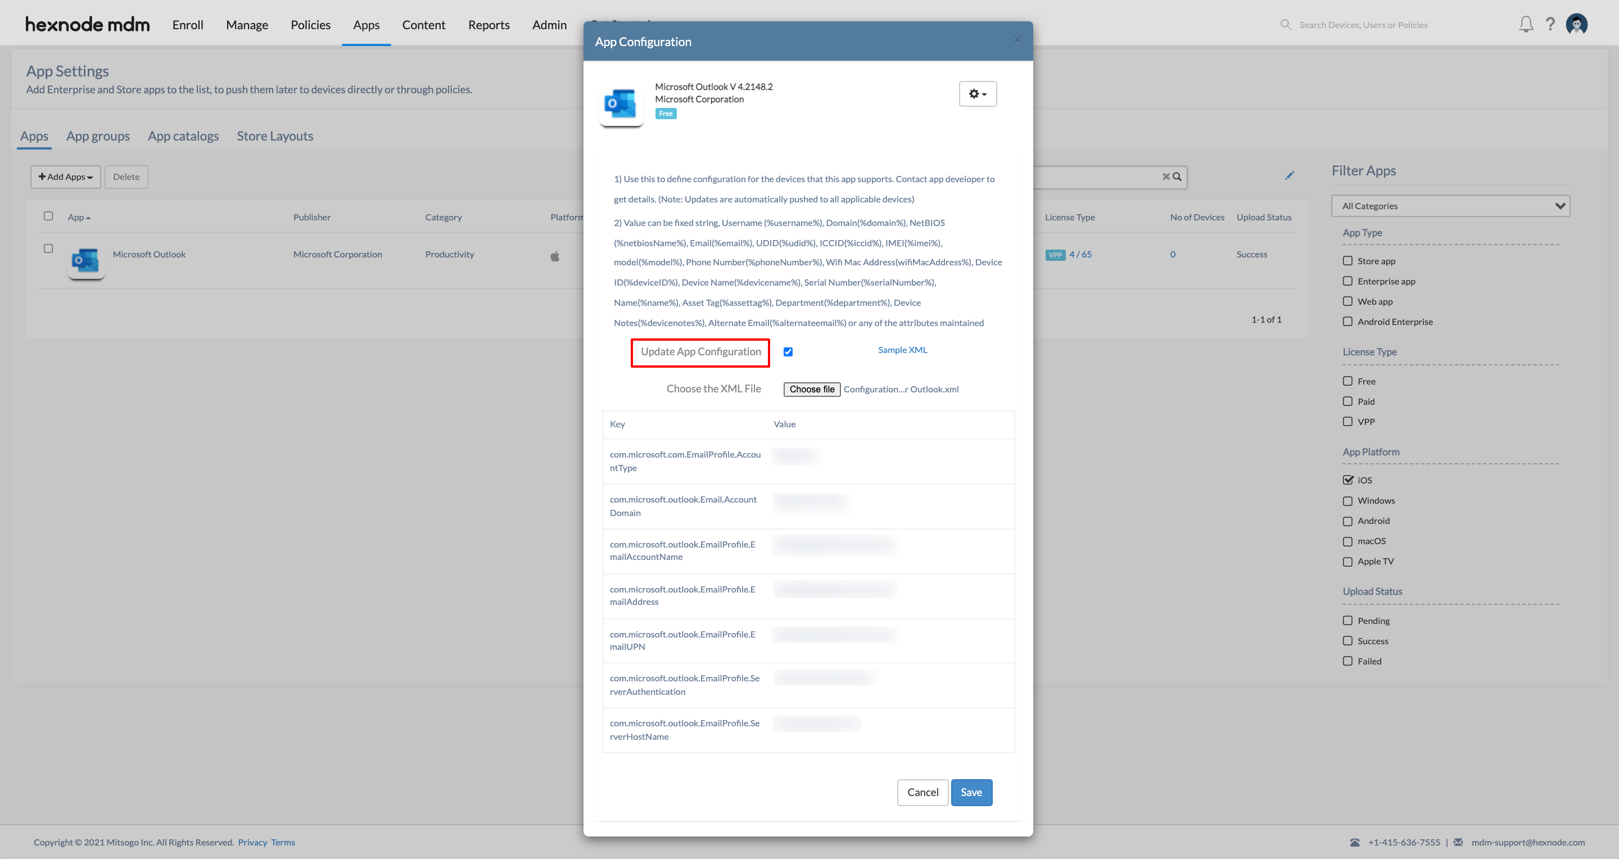The height and width of the screenshot is (859, 1619).
Task: Open the Microsoft Outlook app name link
Action: [x=149, y=255]
